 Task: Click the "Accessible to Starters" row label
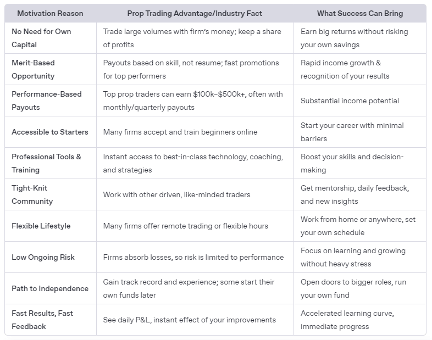click(50, 132)
